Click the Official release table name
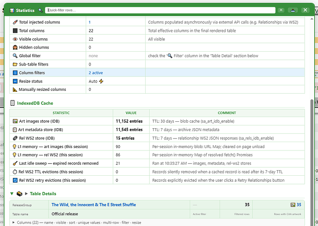Viewport: 318px width, 226px height. (65, 214)
